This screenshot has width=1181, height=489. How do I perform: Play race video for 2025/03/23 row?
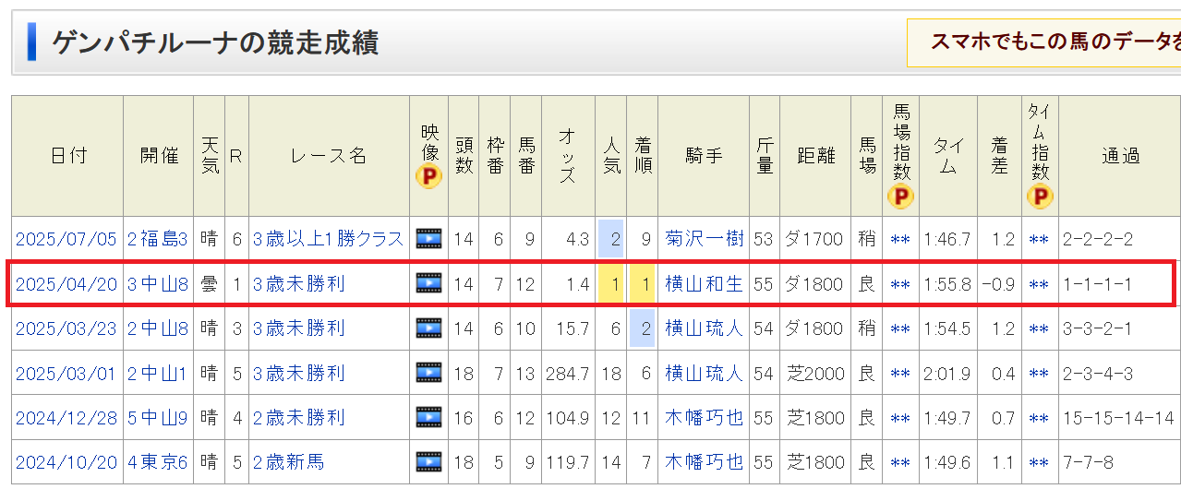tap(429, 328)
